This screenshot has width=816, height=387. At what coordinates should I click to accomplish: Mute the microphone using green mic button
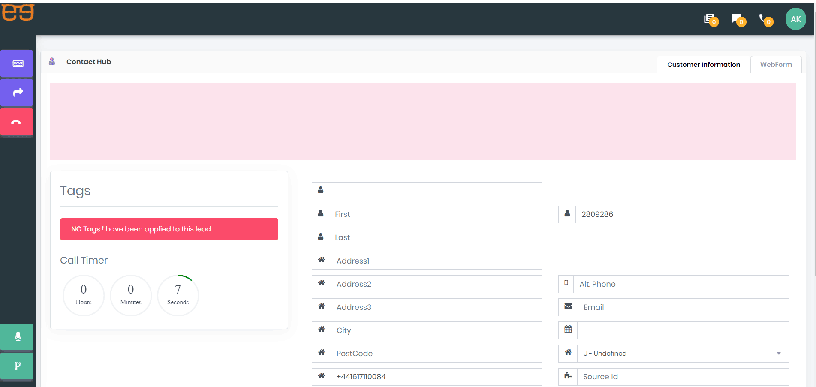17,337
